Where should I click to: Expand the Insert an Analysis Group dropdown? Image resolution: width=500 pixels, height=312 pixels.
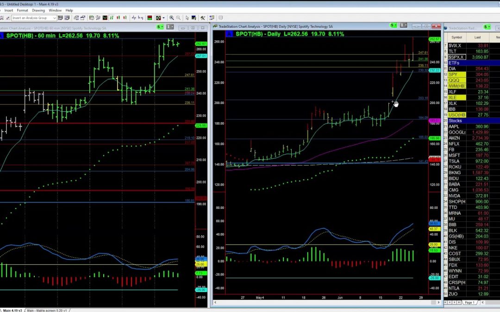tap(54, 18)
